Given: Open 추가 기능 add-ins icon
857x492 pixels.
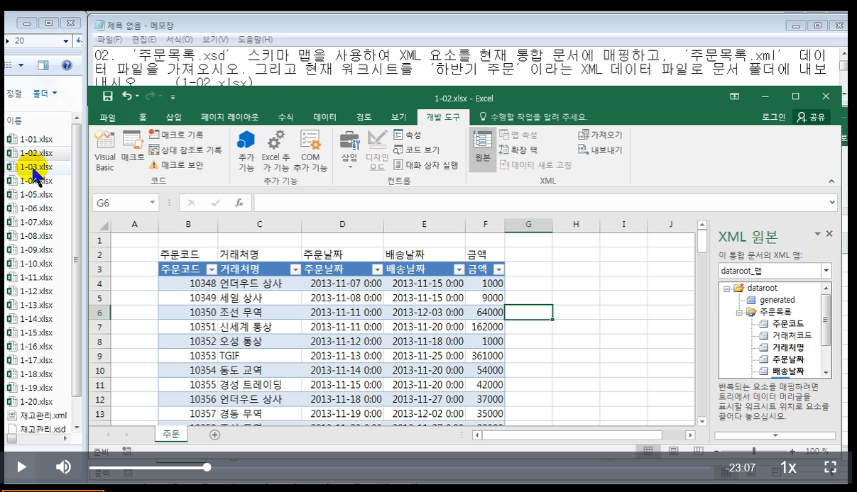Looking at the screenshot, I should point(246,150).
